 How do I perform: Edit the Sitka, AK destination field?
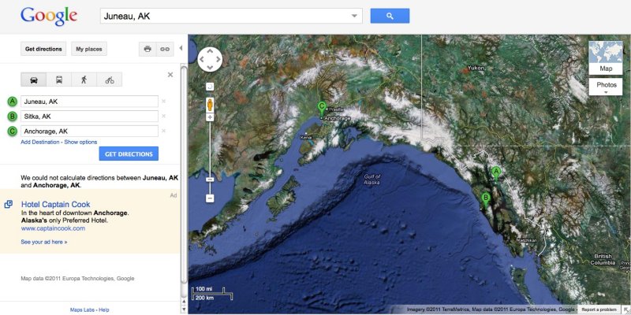click(x=89, y=117)
